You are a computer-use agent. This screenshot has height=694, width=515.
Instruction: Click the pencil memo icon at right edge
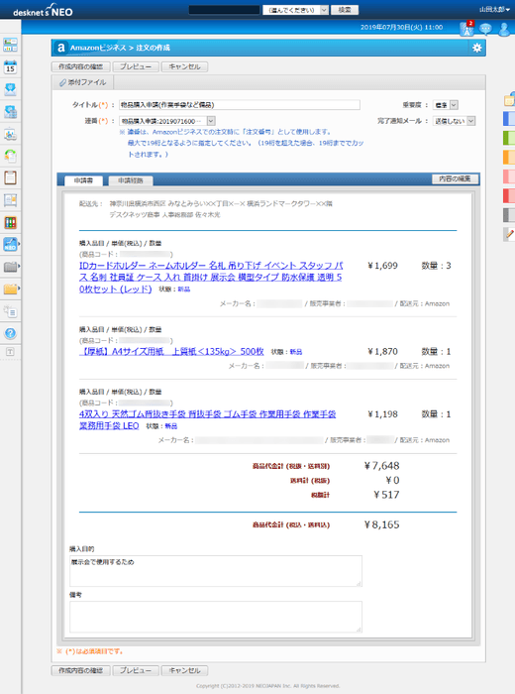click(510, 234)
